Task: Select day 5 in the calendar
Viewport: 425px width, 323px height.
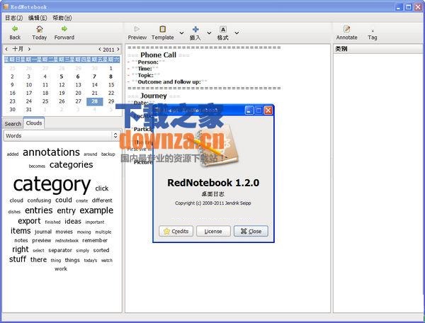Action: [x=62, y=76]
